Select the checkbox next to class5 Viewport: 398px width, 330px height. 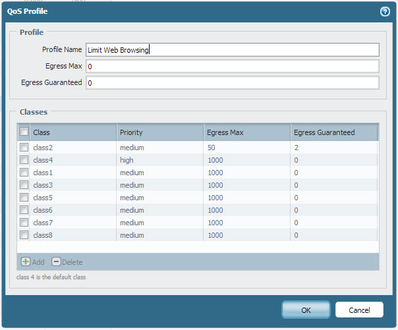pyautogui.click(x=24, y=198)
